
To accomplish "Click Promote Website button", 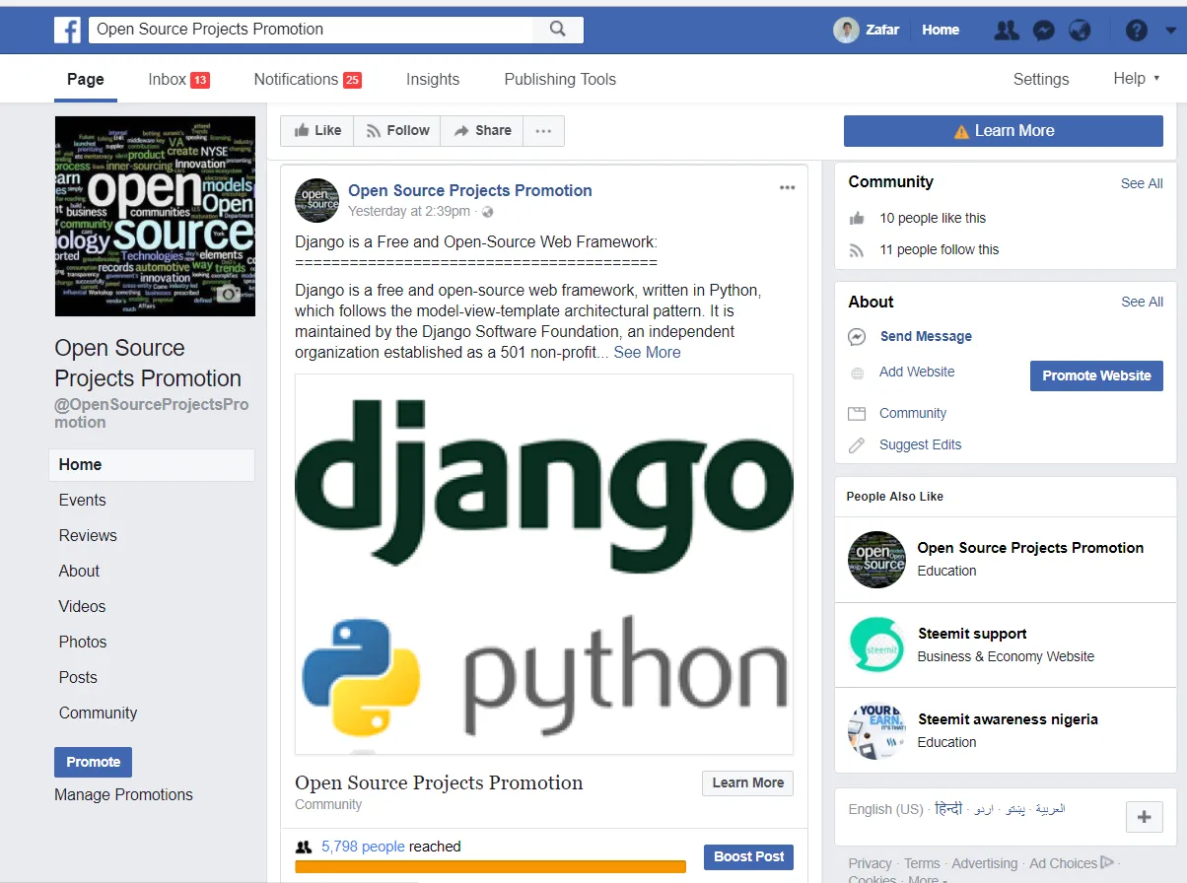I will (x=1096, y=375).
